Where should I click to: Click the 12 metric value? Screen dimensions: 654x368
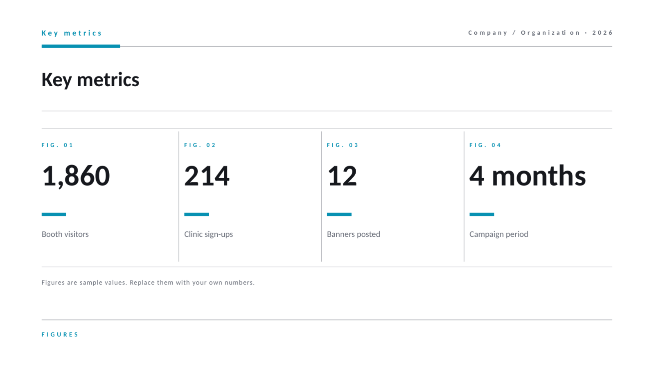(342, 176)
